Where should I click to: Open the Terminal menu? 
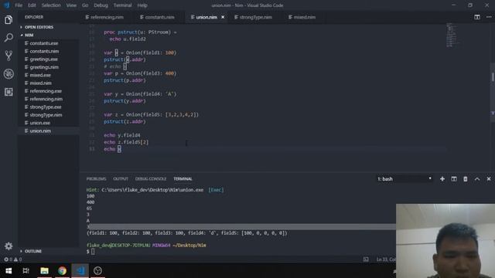(122, 5)
